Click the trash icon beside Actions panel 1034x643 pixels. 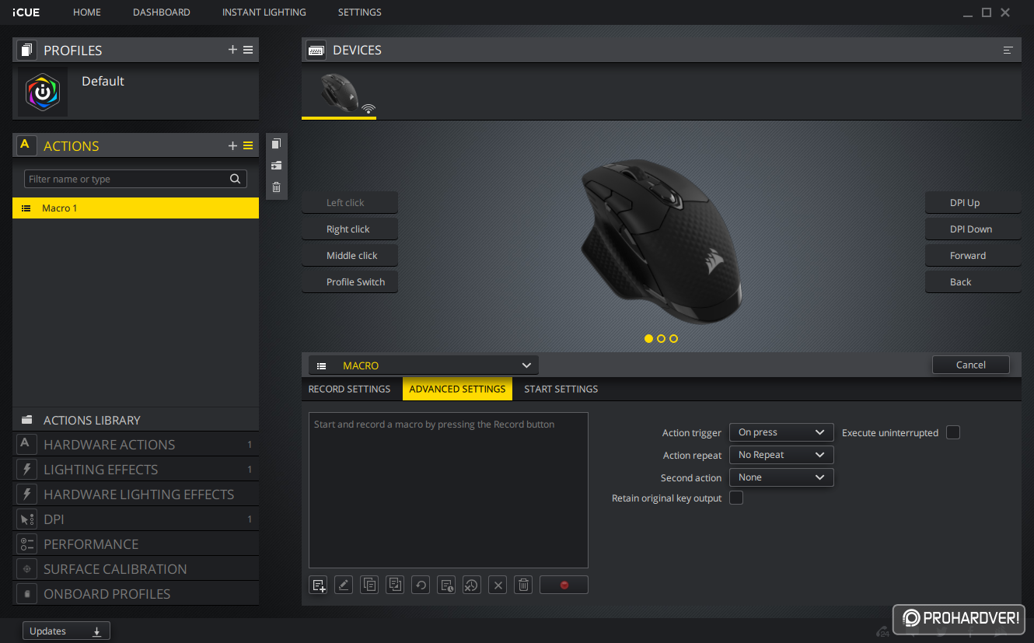(x=276, y=187)
